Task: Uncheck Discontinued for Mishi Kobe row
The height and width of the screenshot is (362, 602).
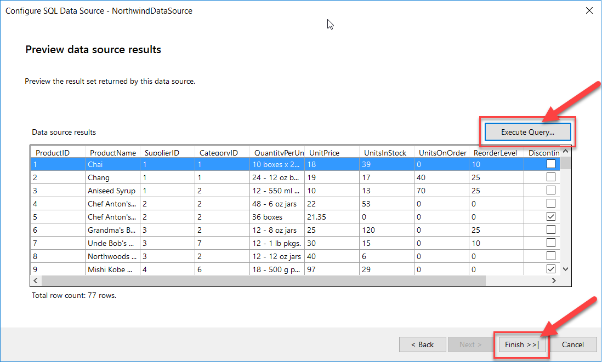Action: (549, 269)
